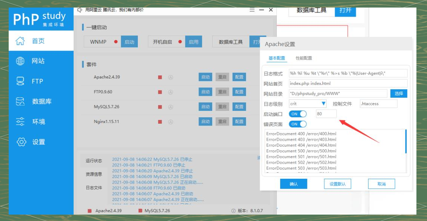Screen dimensions: 427x221
Task: Click the red WNMP status dot
Action: click(116, 42)
